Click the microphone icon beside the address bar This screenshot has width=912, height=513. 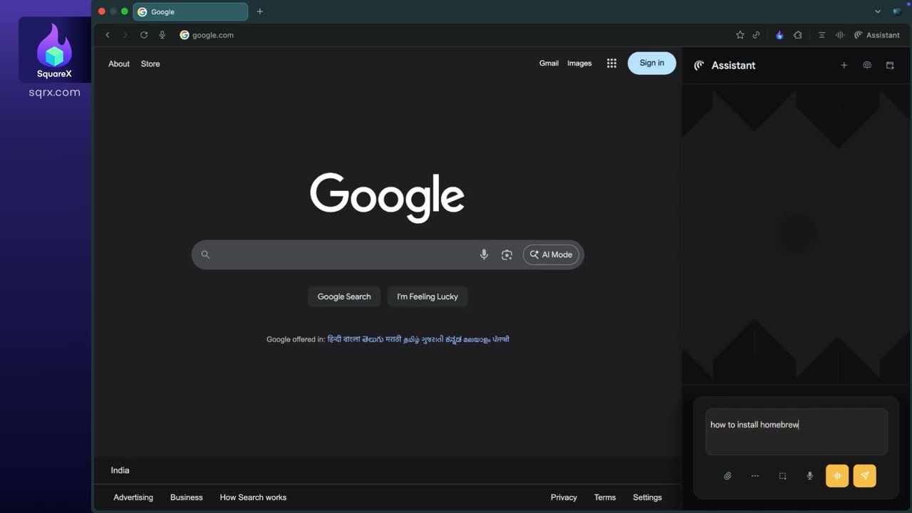(162, 35)
